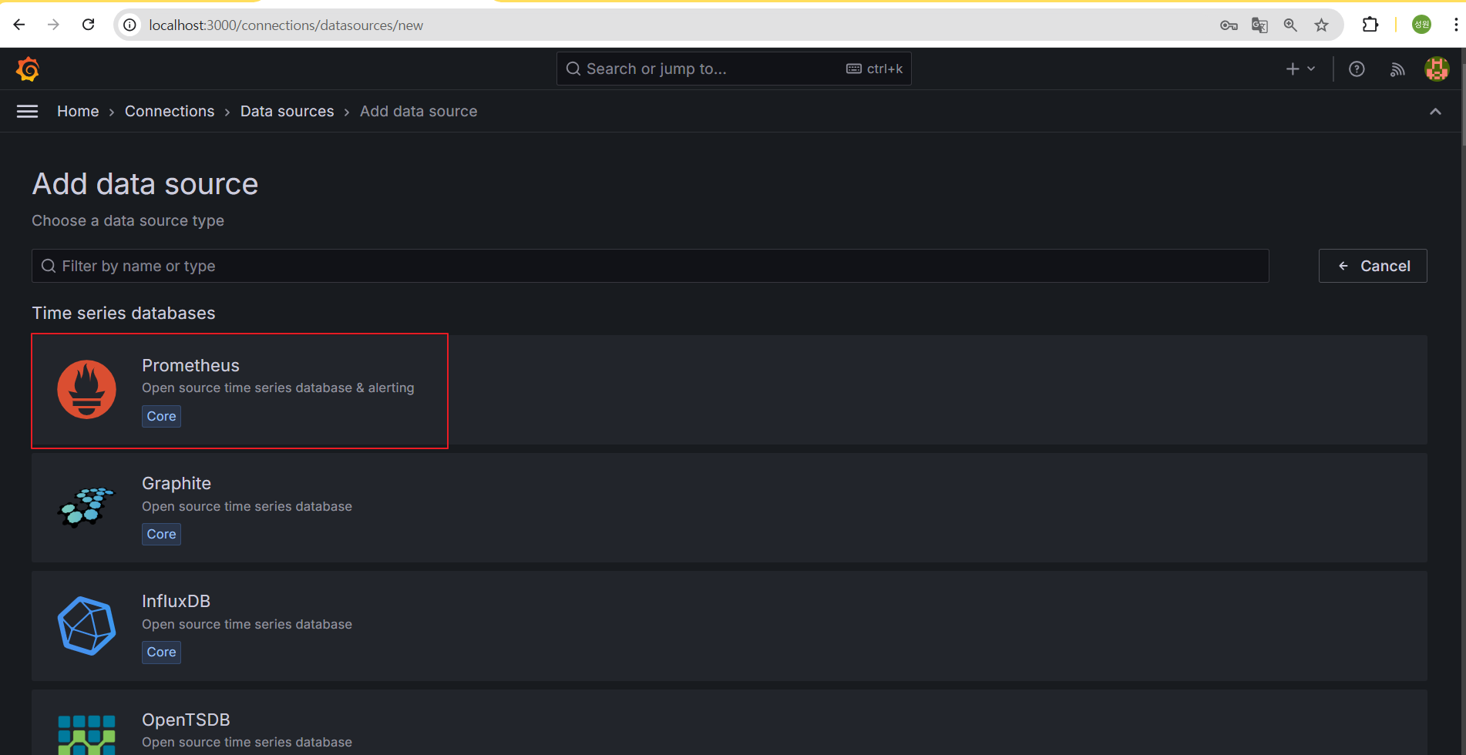Click the 'Time series databases' heading

(123, 313)
